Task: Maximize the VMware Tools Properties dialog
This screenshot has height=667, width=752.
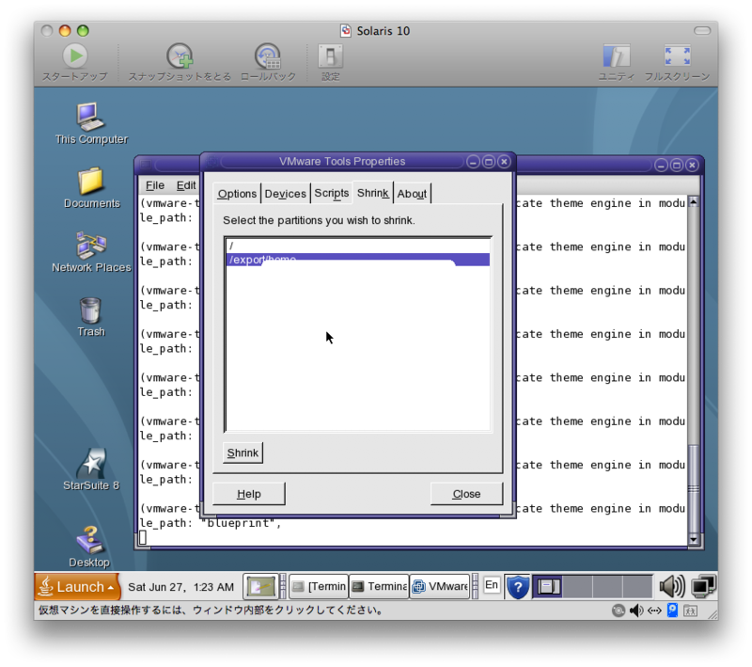Action: coord(488,162)
